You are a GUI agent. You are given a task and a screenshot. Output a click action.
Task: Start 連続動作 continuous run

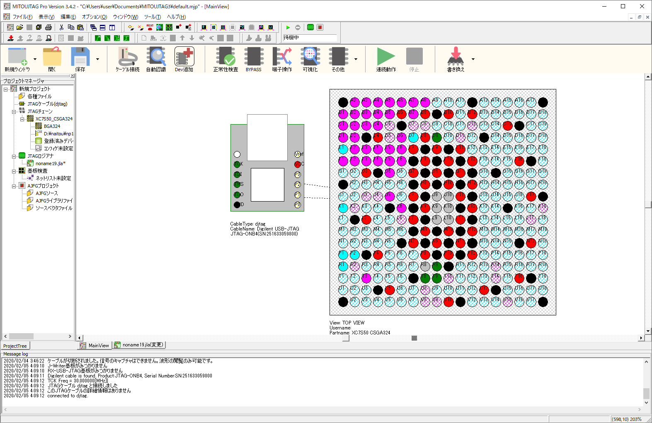click(386, 59)
